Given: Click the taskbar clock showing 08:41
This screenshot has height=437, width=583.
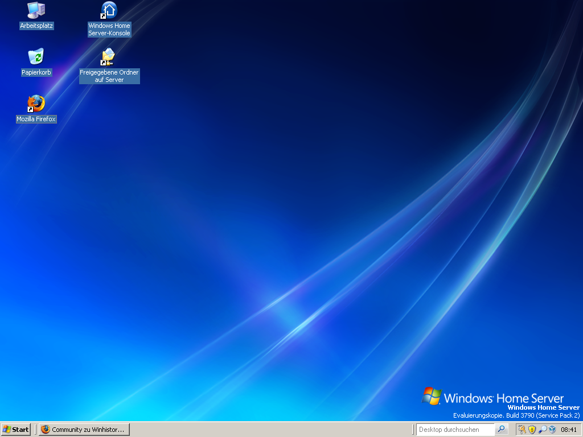Looking at the screenshot, I should (x=569, y=430).
